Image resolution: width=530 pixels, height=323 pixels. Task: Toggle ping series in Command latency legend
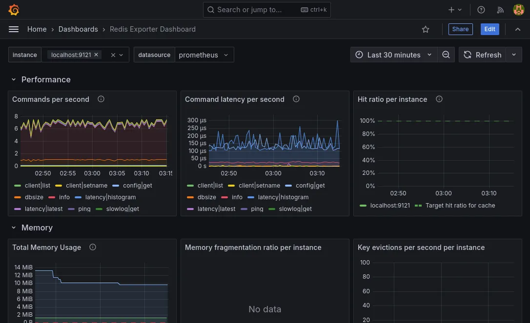click(x=257, y=209)
